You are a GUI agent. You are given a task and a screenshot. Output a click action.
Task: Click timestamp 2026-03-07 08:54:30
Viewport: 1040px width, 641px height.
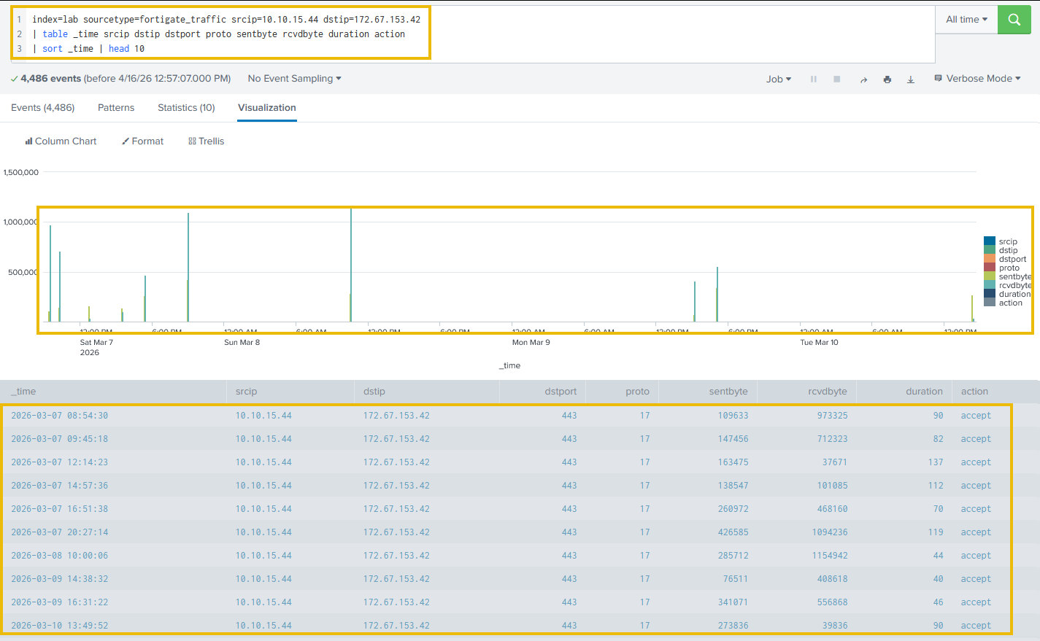(59, 416)
